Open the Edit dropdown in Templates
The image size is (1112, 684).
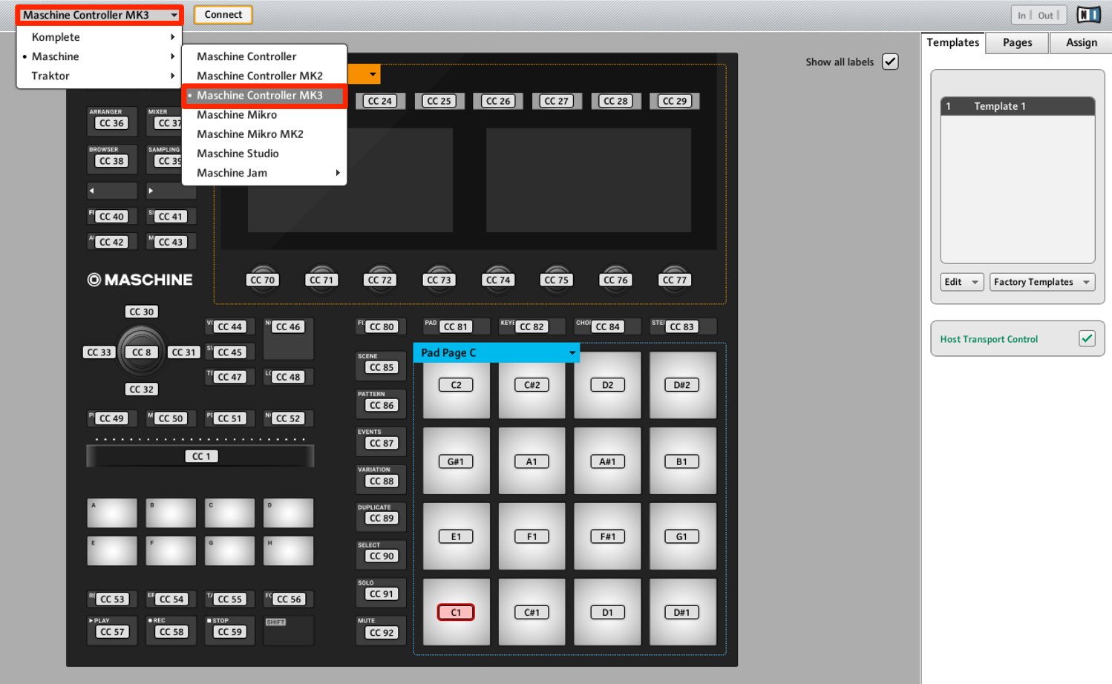coord(962,282)
